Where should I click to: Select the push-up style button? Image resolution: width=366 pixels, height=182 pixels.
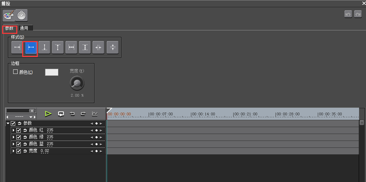click(x=58, y=47)
